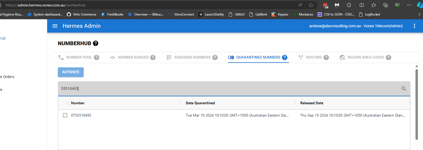This screenshot has width=423, height=150.
Task: Click the help icon next to Routing
Action: click(326, 57)
